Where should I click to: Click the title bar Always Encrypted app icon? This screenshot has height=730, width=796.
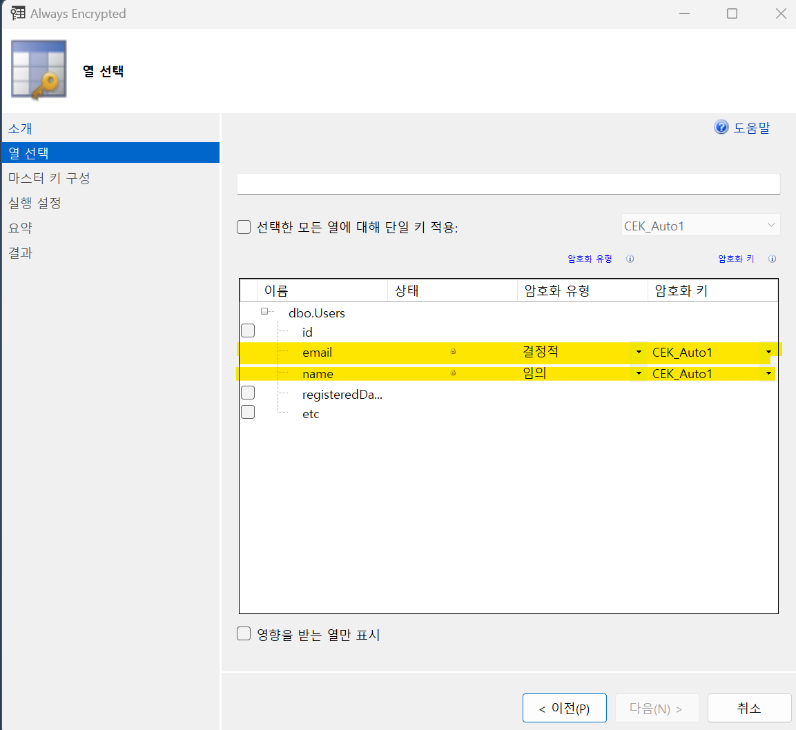click(x=18, y=14)
